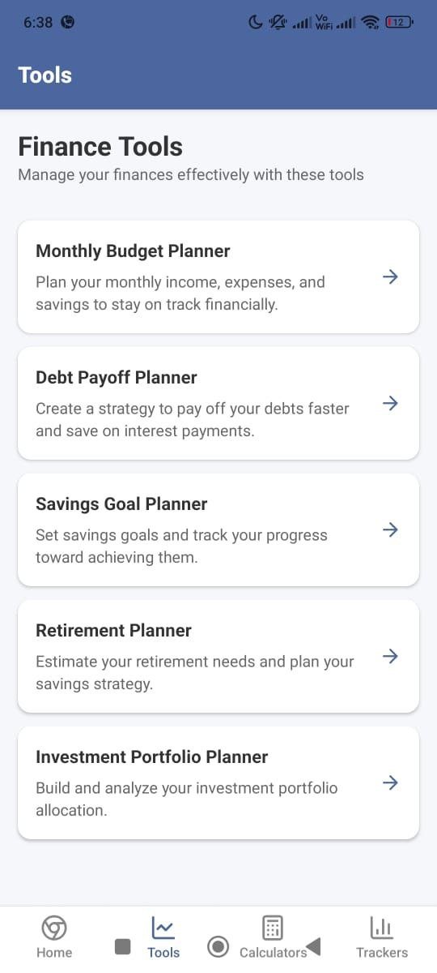
Task: Switch to the Home tab label
Action: pyautogui.click(x=54, y=953)
